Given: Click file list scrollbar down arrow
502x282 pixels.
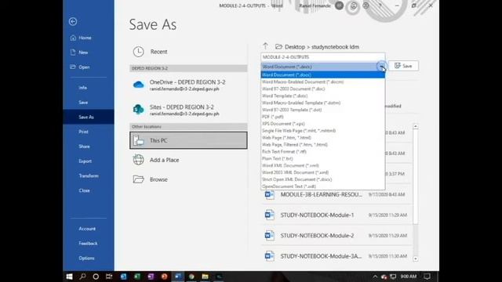Looking at the screenshot, I should (416, 258).
